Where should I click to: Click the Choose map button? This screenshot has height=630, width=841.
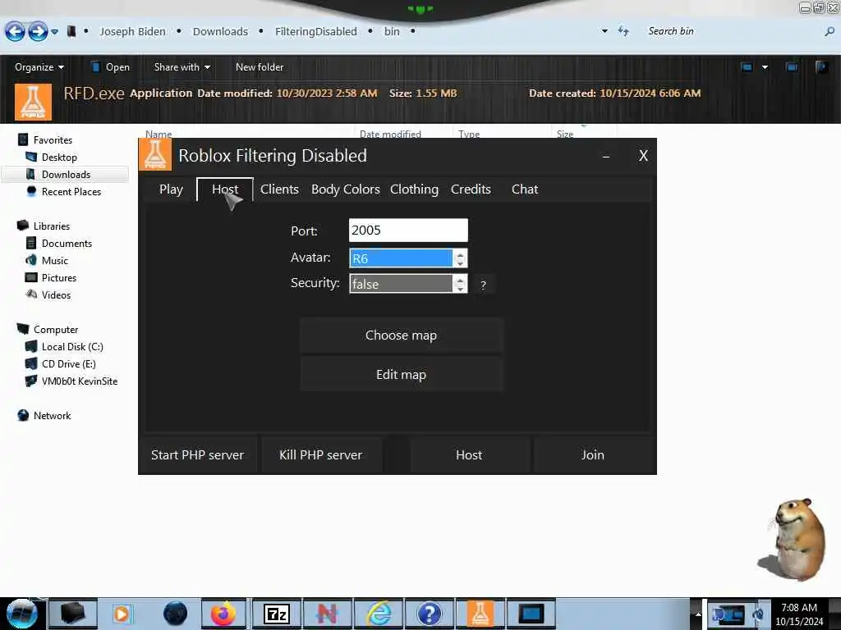[x=401, y=335]
